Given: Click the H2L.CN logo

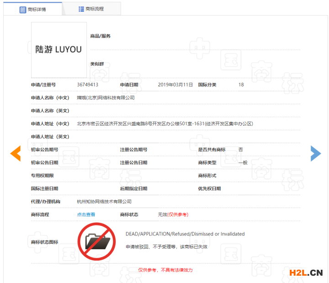Looking at the screenshot, I should click(x=306, y=273).
